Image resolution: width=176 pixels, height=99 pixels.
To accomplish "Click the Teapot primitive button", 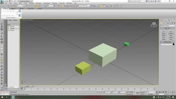I will coord(164,39).
